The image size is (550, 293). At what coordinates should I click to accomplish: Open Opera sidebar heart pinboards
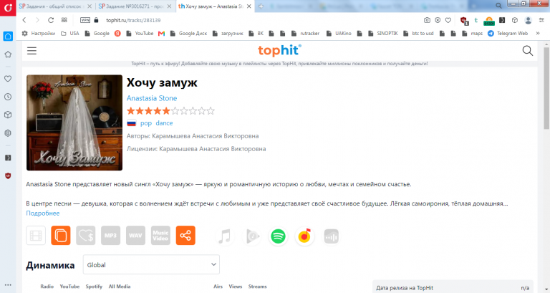pyautogui.click(x=8, y=79)
